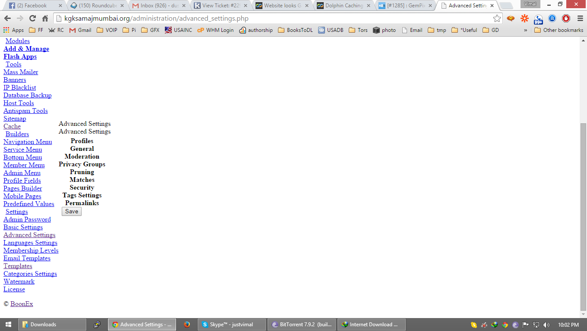
Task: Close the Advanced Settings browser tab
Action: coord(492,6)
